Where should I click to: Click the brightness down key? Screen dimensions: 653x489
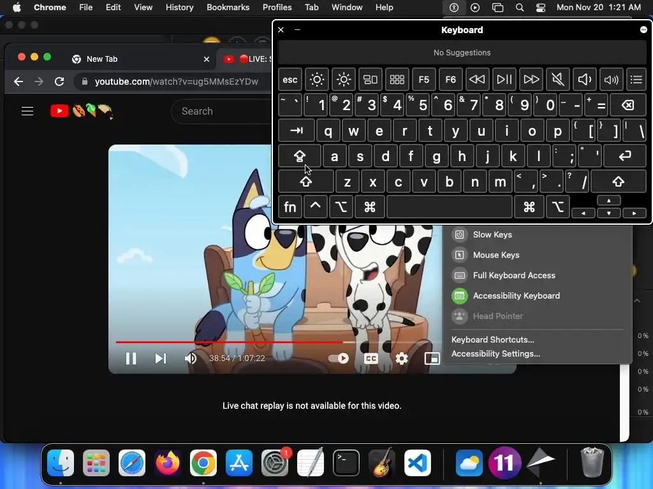click(x=317, y=80)
